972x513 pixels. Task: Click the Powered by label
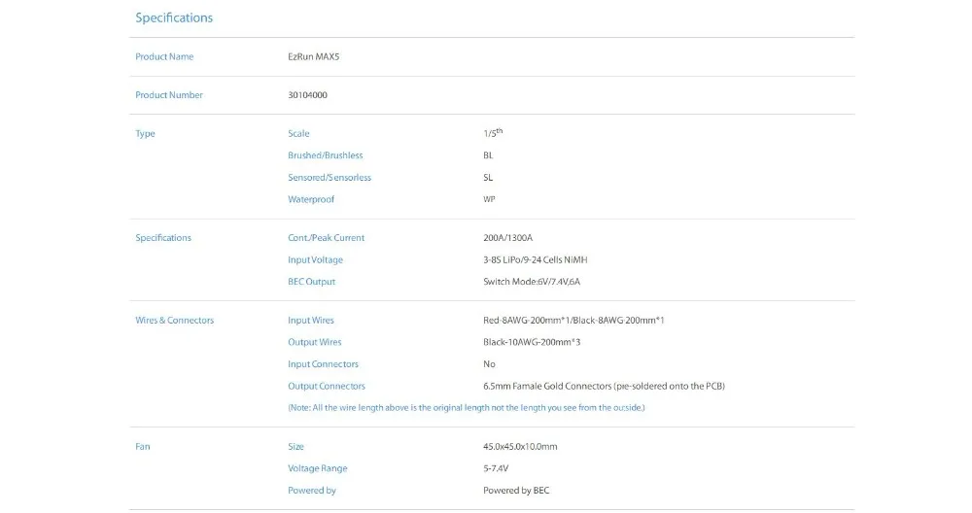coord(312,491)
